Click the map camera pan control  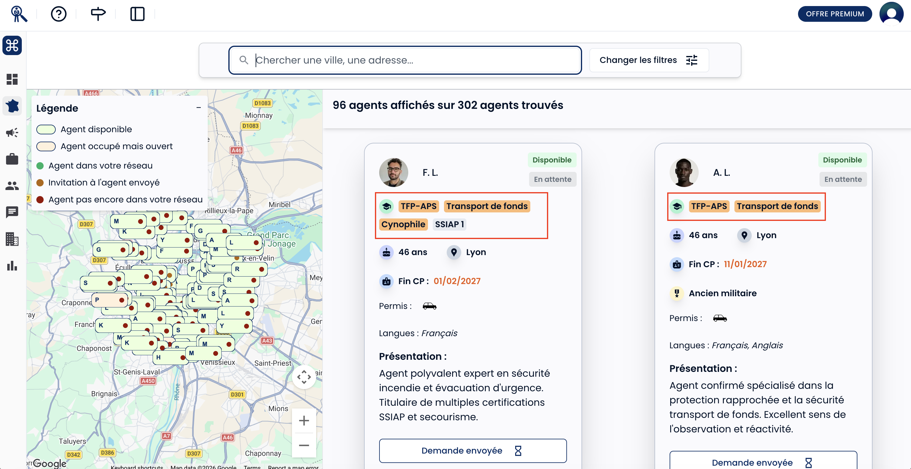304,377
